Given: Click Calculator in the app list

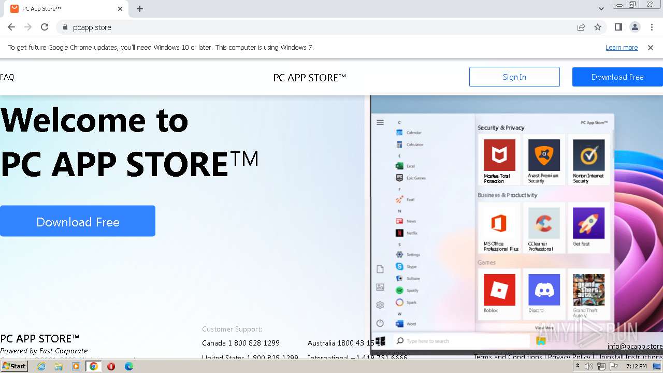Looking at the screenshot, I should pos(410,145).
